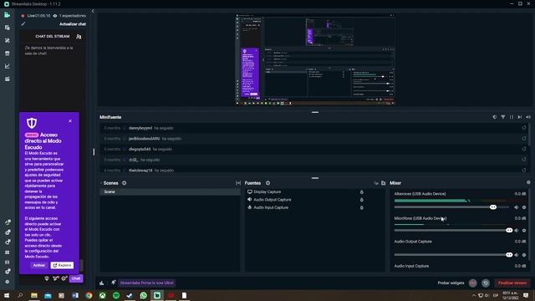535x301 pixels.
Task: Click the Minifuente shield icon
Action: (x=494, y=117)
